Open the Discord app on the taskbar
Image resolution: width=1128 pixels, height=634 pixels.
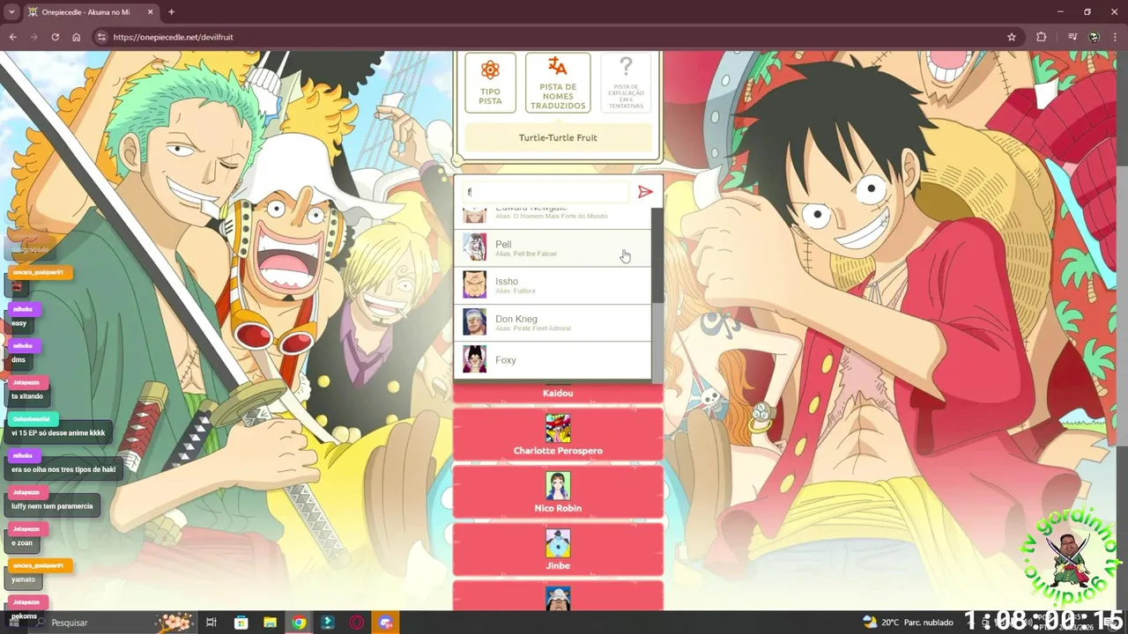click(x=385, y=623)
